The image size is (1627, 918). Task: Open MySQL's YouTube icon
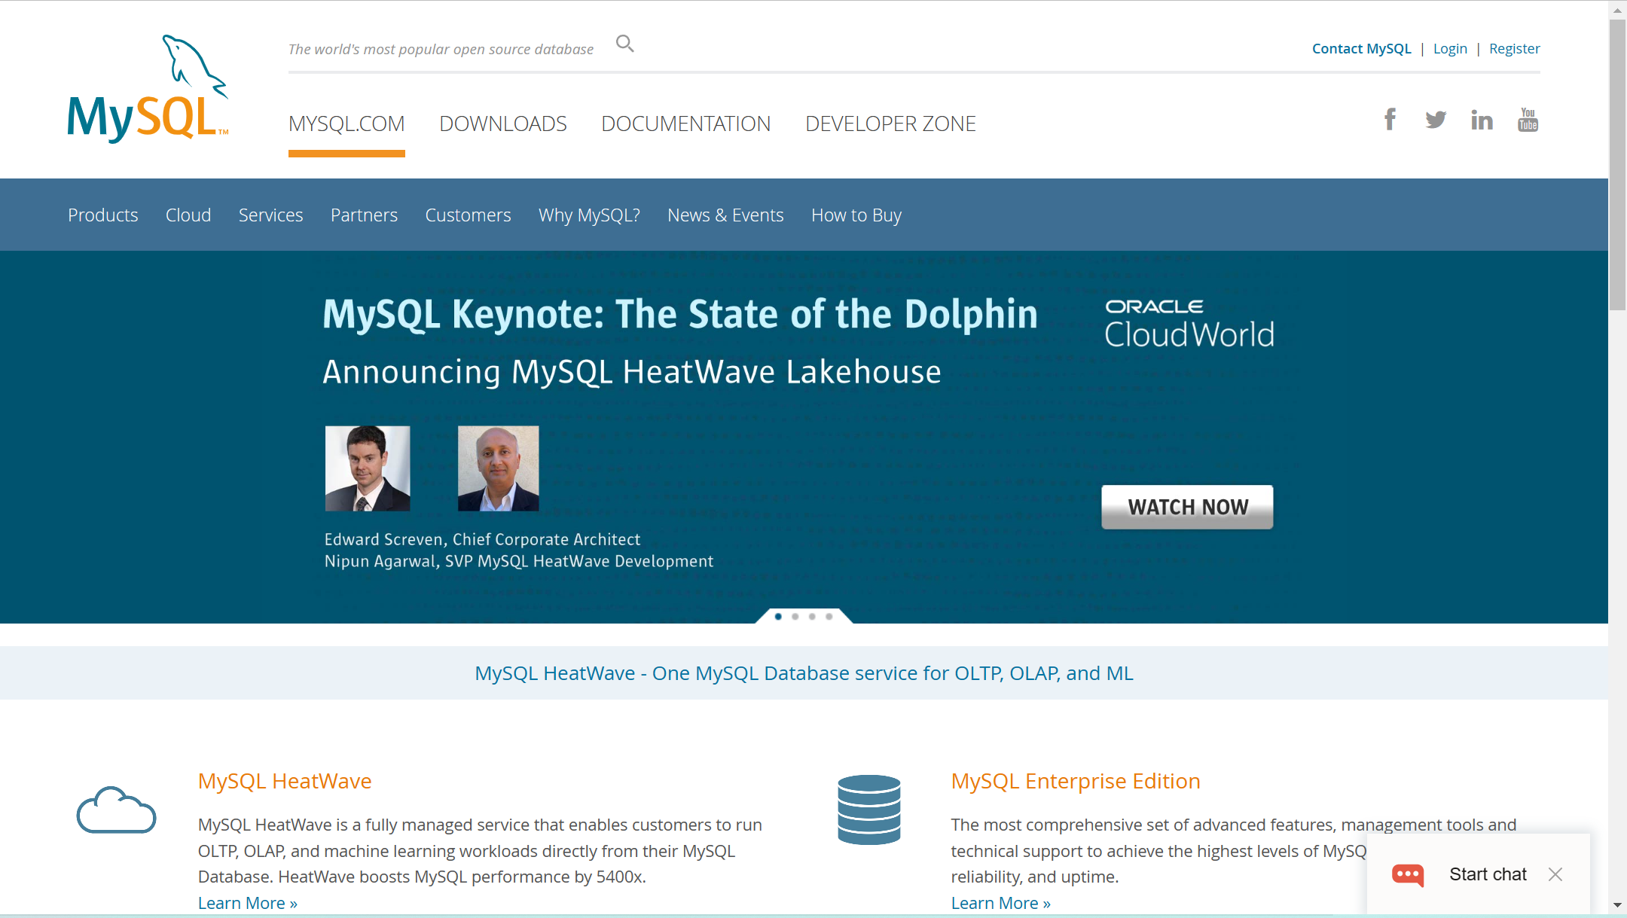click(1528, 120)
